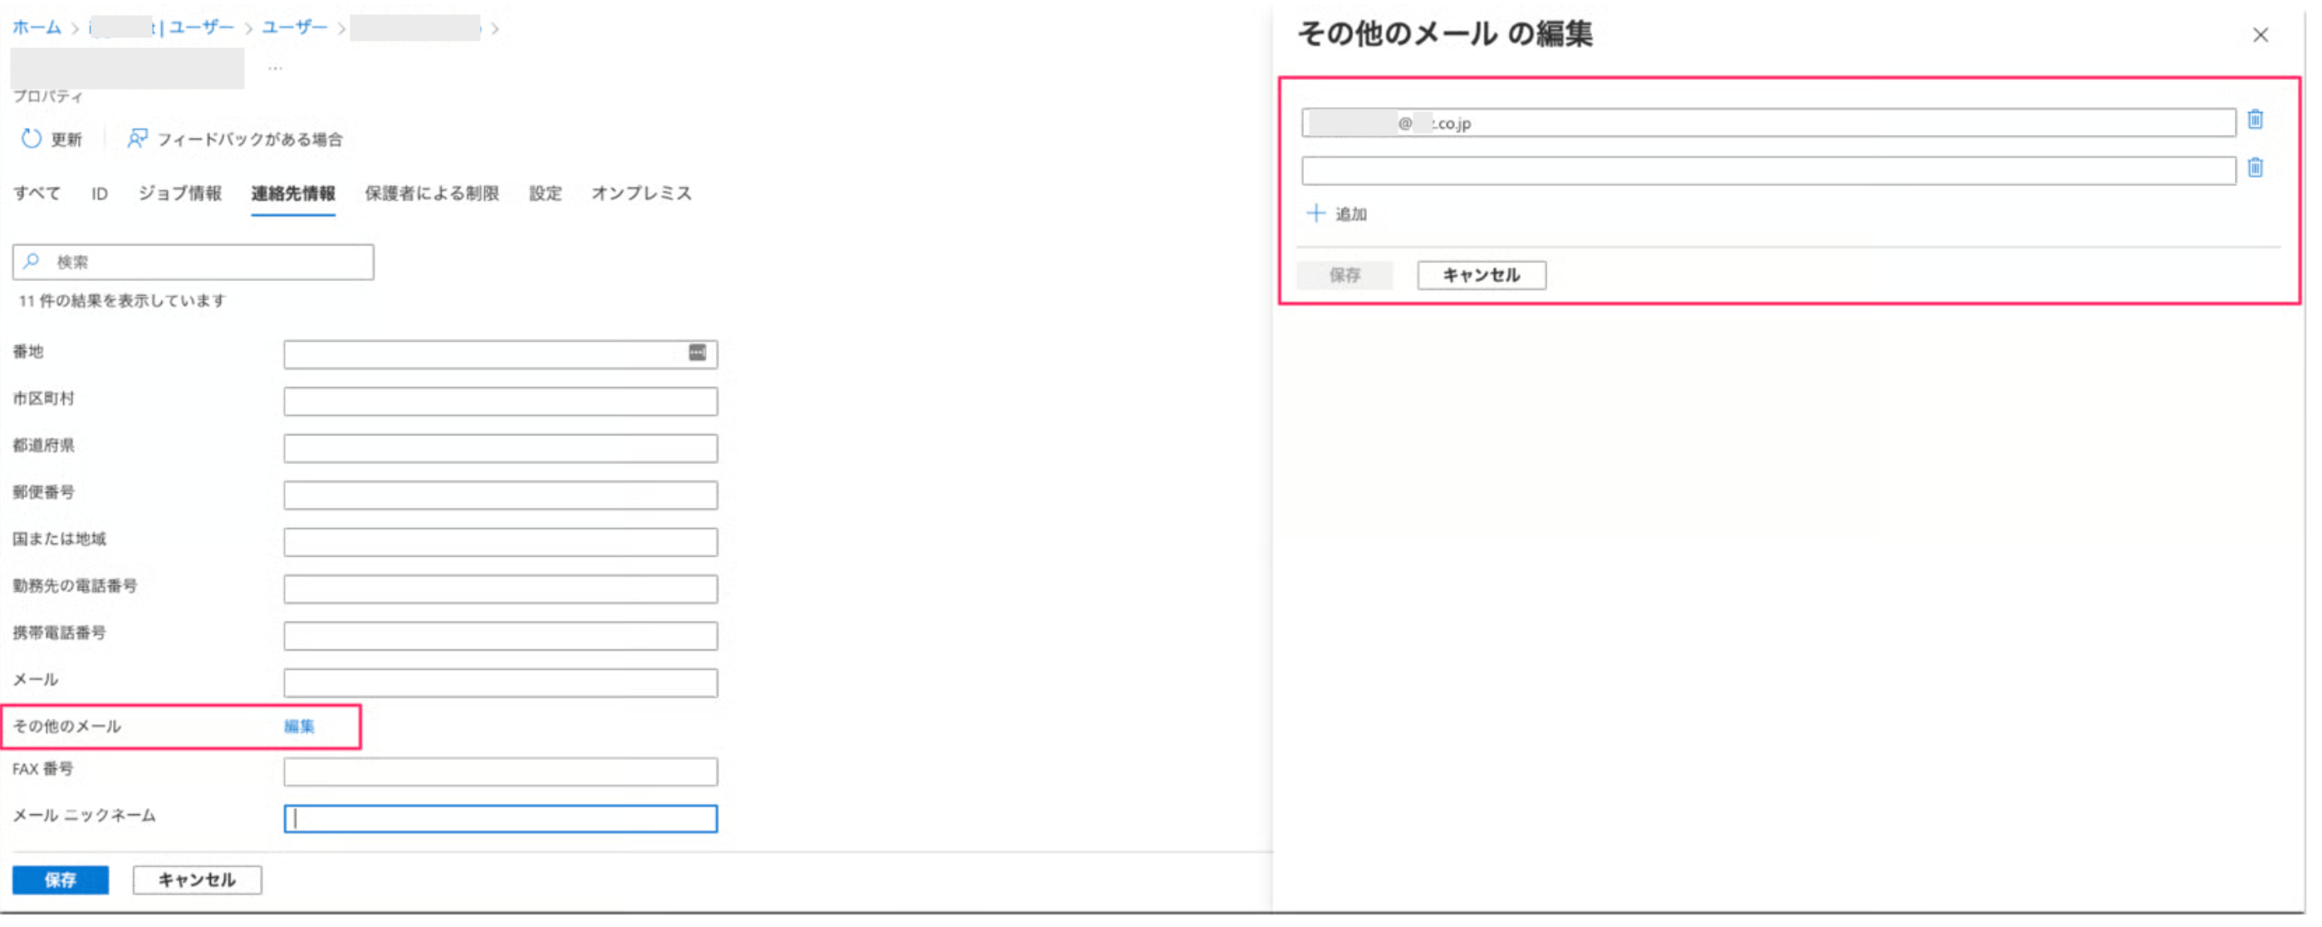
Task: Click into the メール input field
Action: tap(501, 684)
